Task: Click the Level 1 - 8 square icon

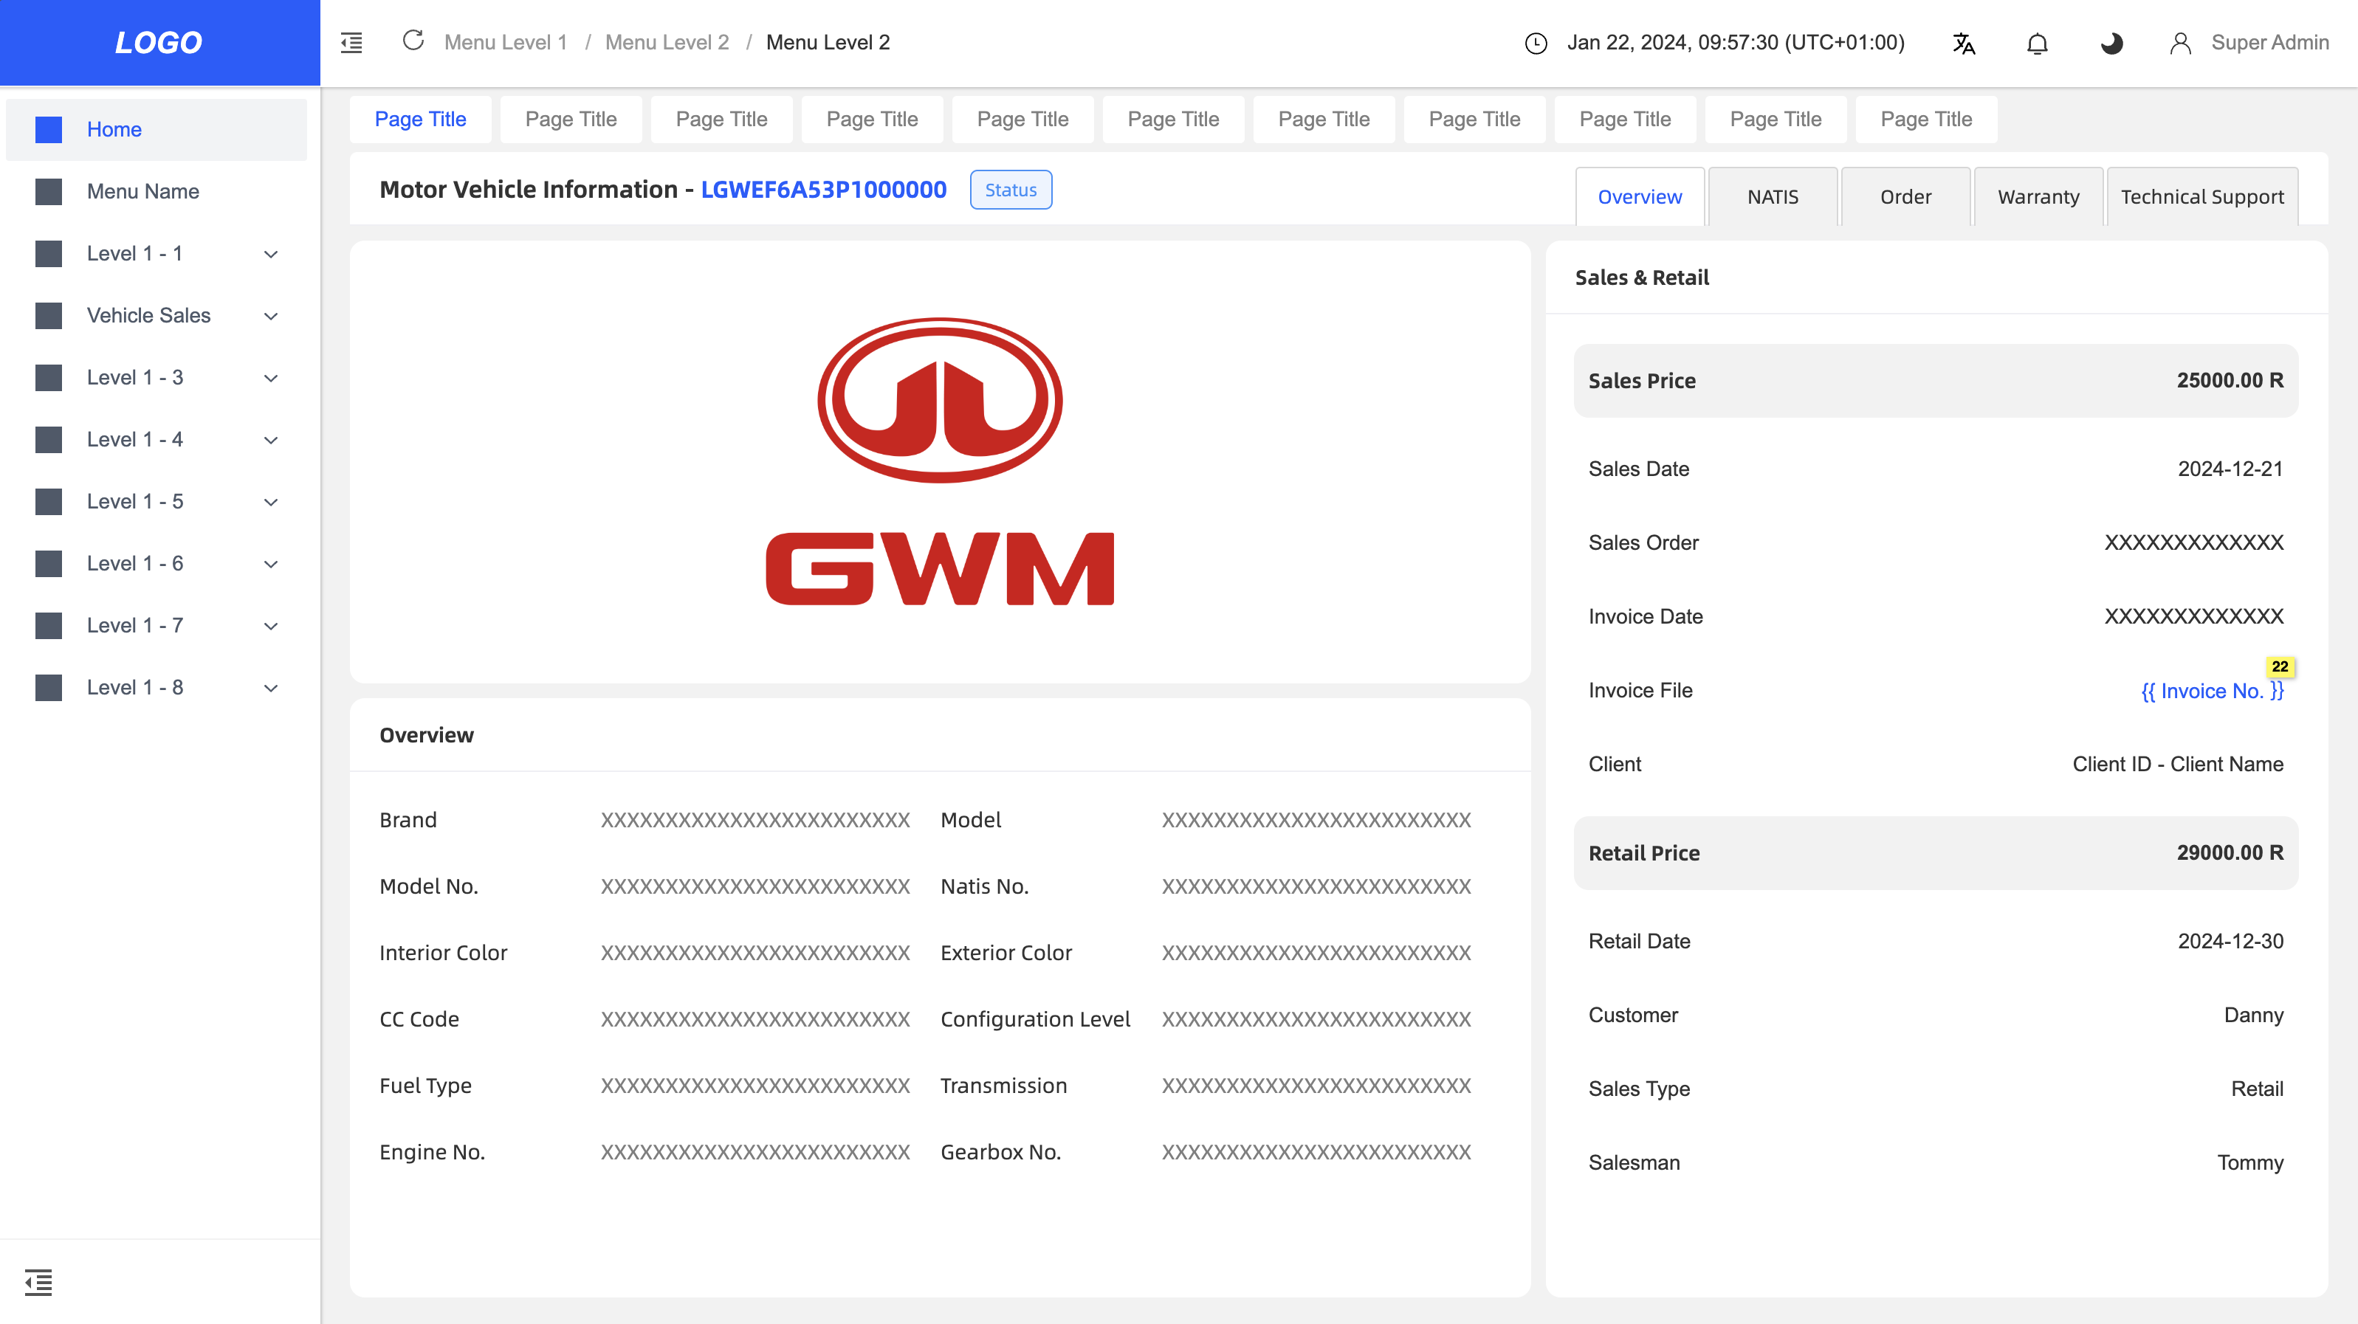Action: (49, 687)
